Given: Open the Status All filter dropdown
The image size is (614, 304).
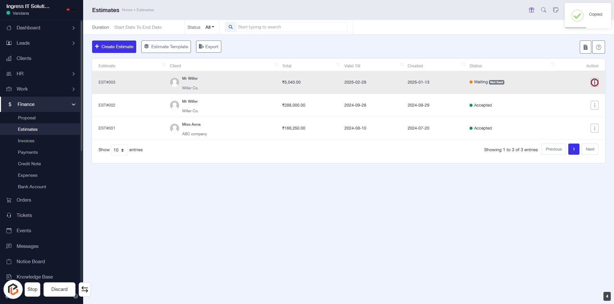Looking at the screenshot, I should (x=209, y=27).
